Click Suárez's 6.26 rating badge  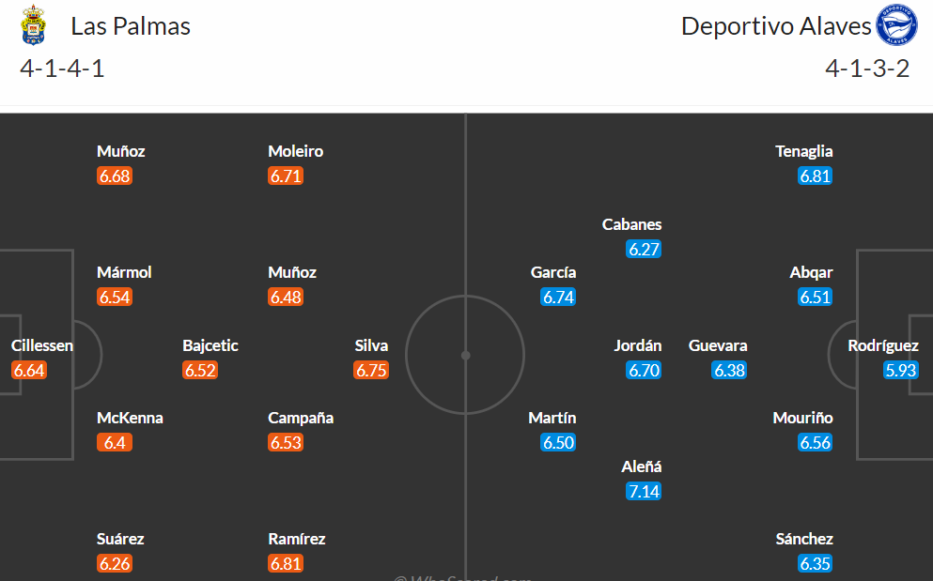point(115,564)
